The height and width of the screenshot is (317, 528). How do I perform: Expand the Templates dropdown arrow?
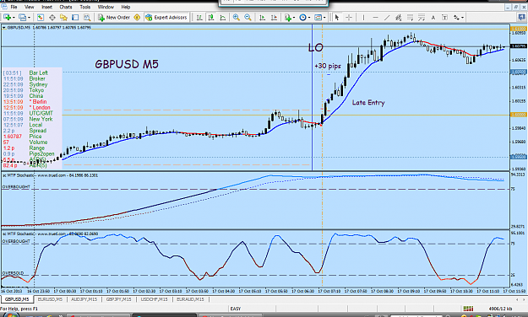(324, 18)
